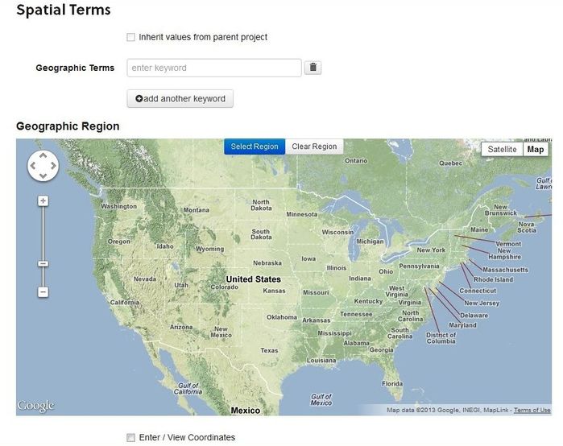The width and height of the screenshot is (563, 446).
Task: Pan map down with the arrow control
Action: point(43,176)
